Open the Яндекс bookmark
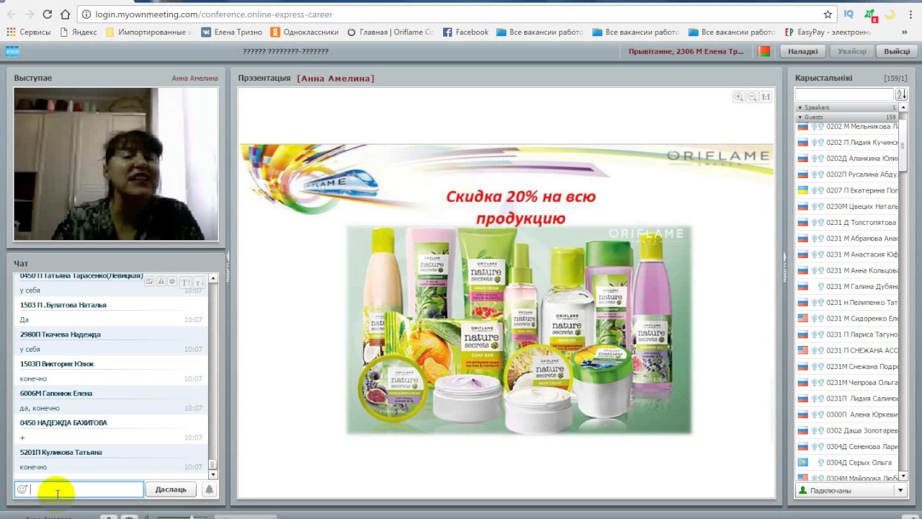 click(x=79, y=32)
